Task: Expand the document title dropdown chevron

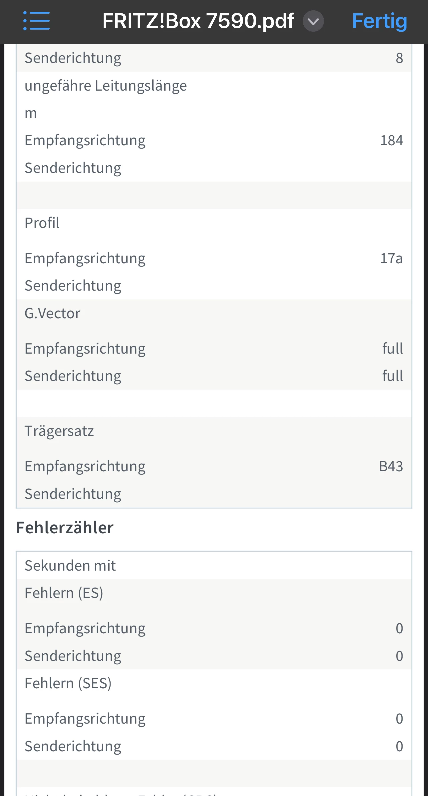Action: tap(313, 21)
